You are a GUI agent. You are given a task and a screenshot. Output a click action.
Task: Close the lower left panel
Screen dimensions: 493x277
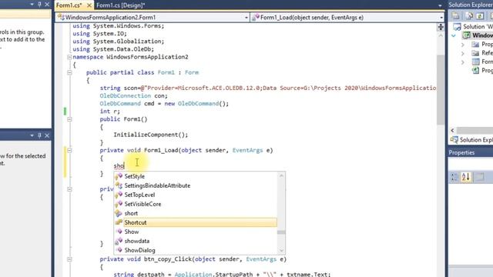47,135
